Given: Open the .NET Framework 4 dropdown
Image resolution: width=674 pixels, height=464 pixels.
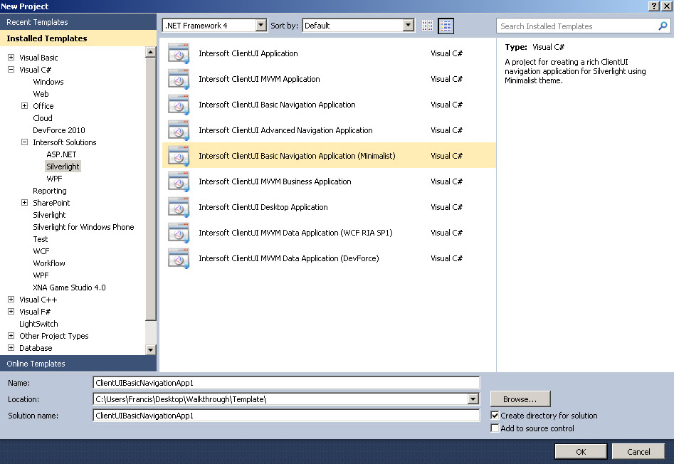Looking at the screenshot, I should click(x=261, y=26).
